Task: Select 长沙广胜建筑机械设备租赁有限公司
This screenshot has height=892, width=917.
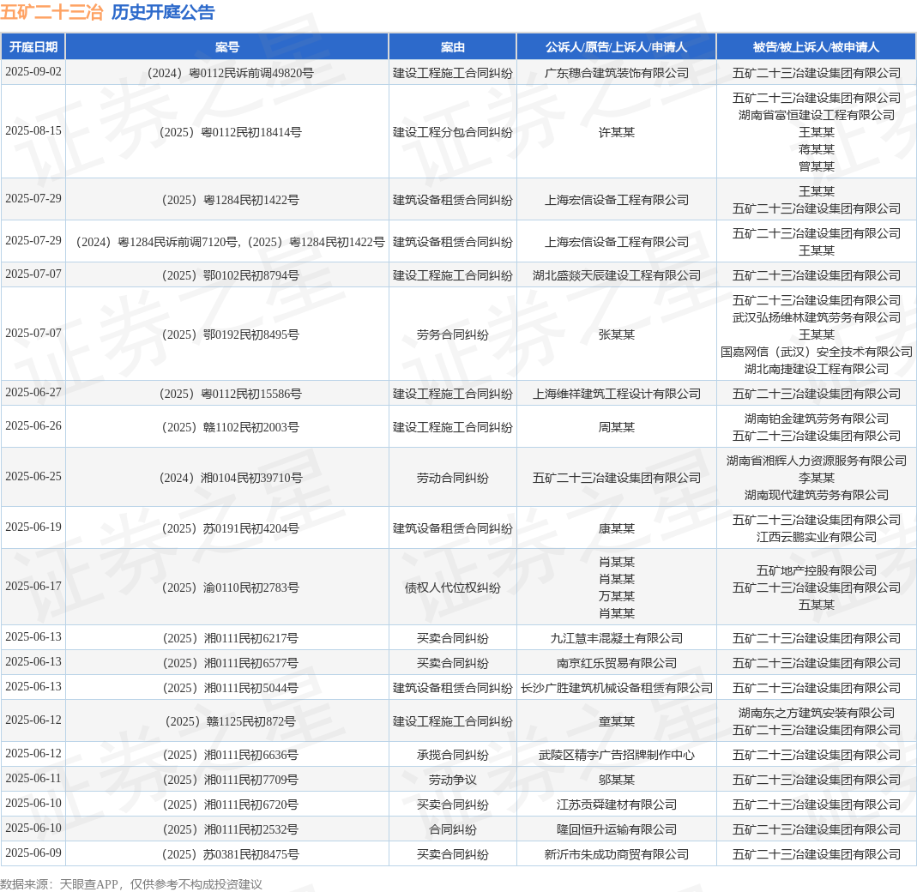Action: 616,688
